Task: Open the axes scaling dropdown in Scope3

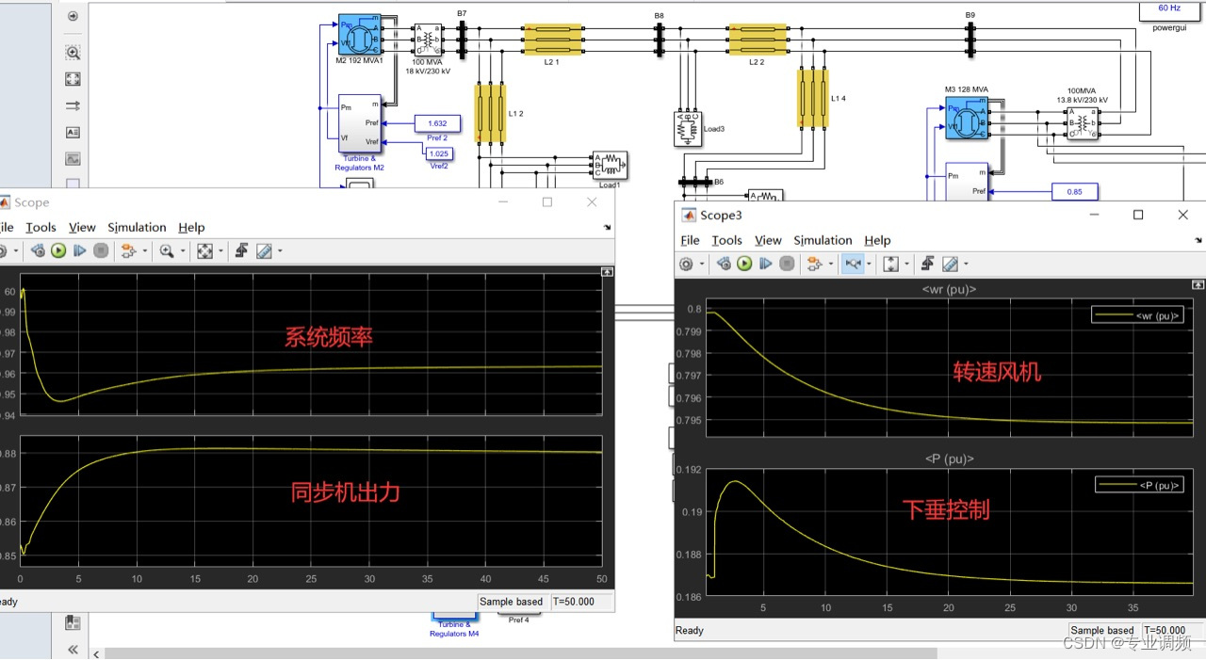Action: [x=907, y=264]
